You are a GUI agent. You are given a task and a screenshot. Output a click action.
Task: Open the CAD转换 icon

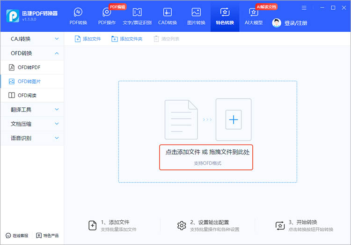pyautogui.click(x=168, y=12)
